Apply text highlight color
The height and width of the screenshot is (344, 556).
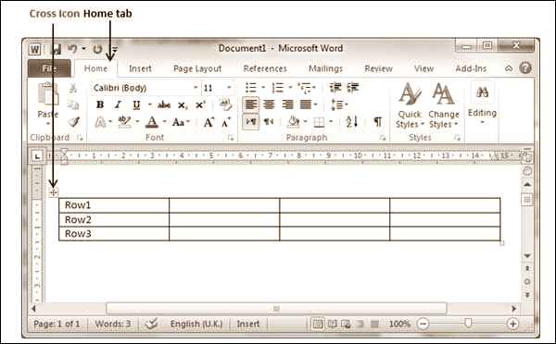pos(124,122)
